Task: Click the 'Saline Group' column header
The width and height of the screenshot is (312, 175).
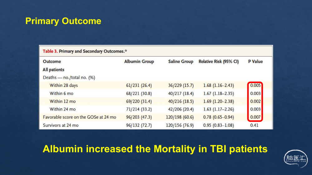Action: pyautogui.click(x=181, y=62)
